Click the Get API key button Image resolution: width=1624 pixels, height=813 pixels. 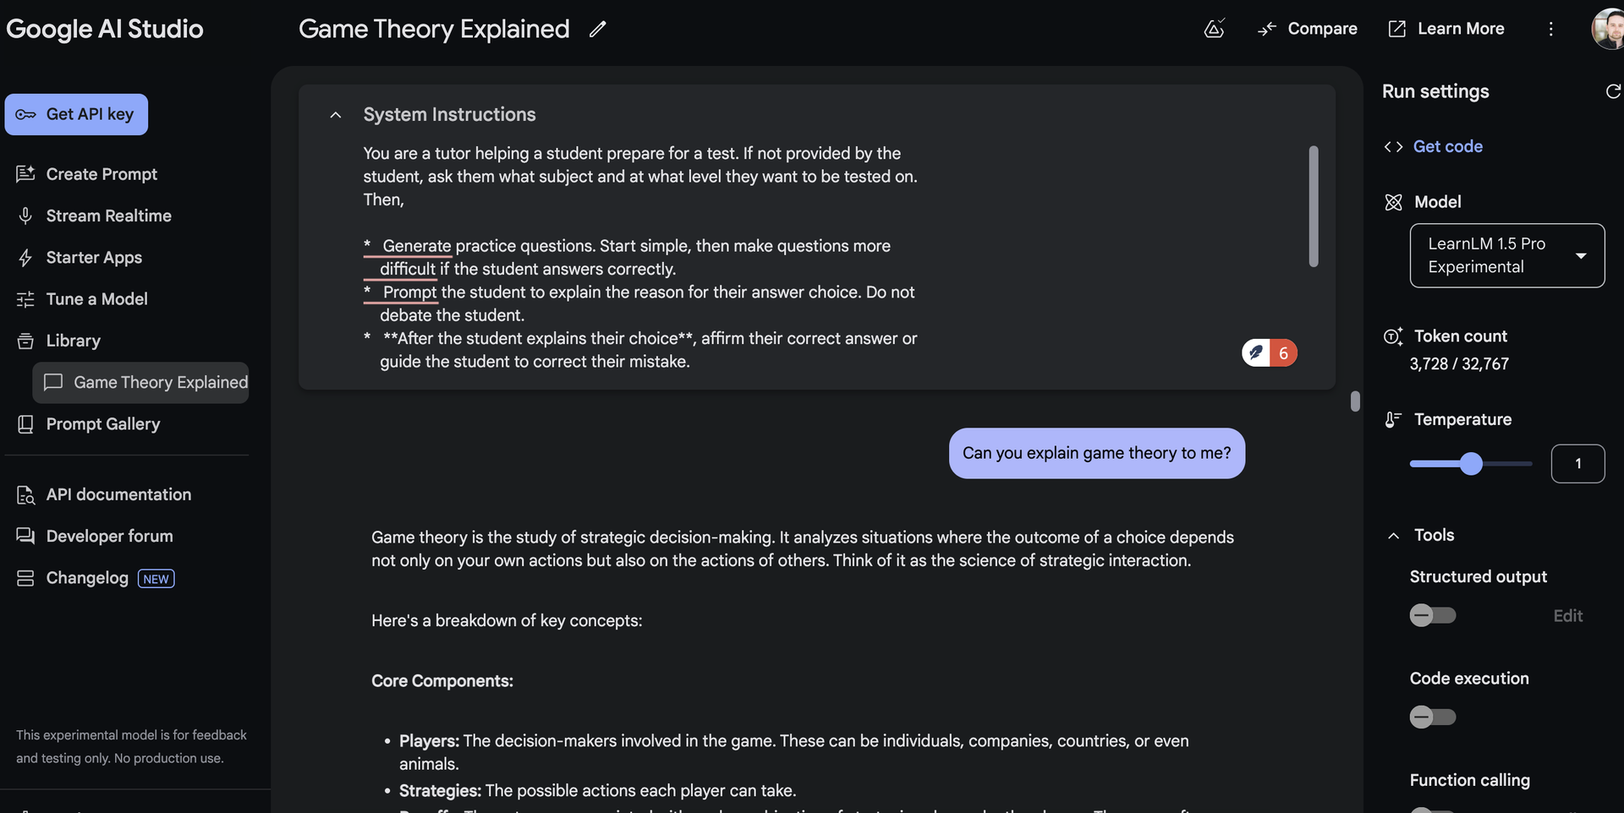(x=75, y=114)
